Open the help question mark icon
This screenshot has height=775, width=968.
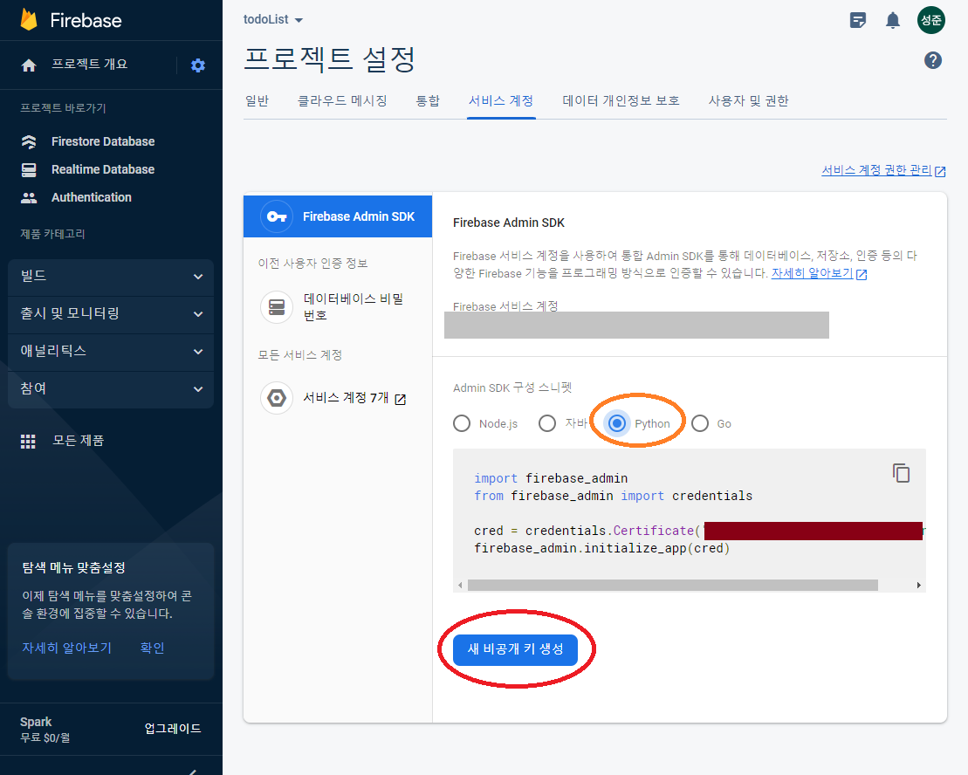(x=933, y=60)
